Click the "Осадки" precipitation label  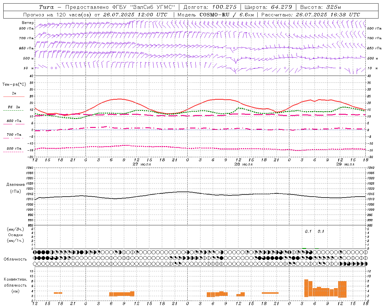(x=16, y=235)
